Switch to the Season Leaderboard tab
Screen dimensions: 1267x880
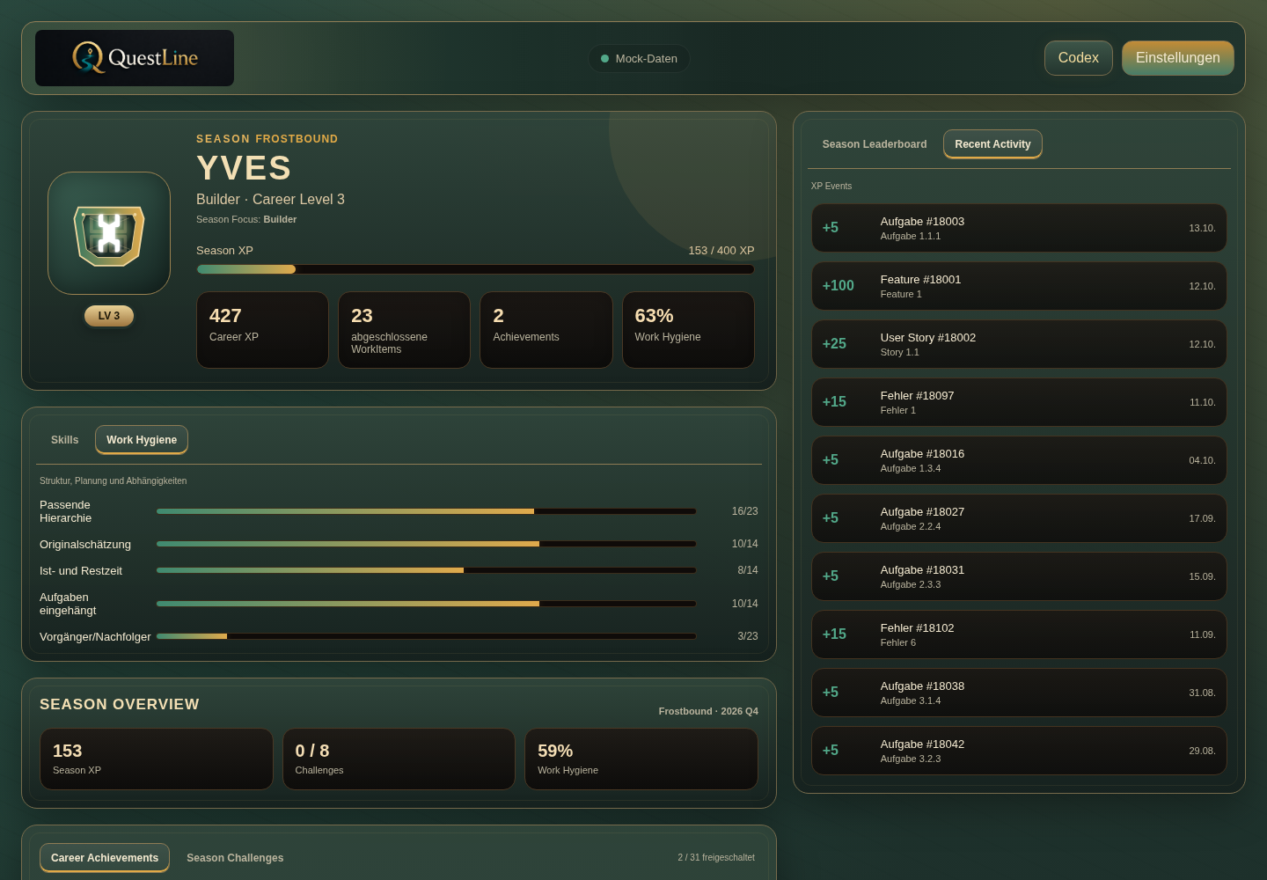[x=875, y=144]
